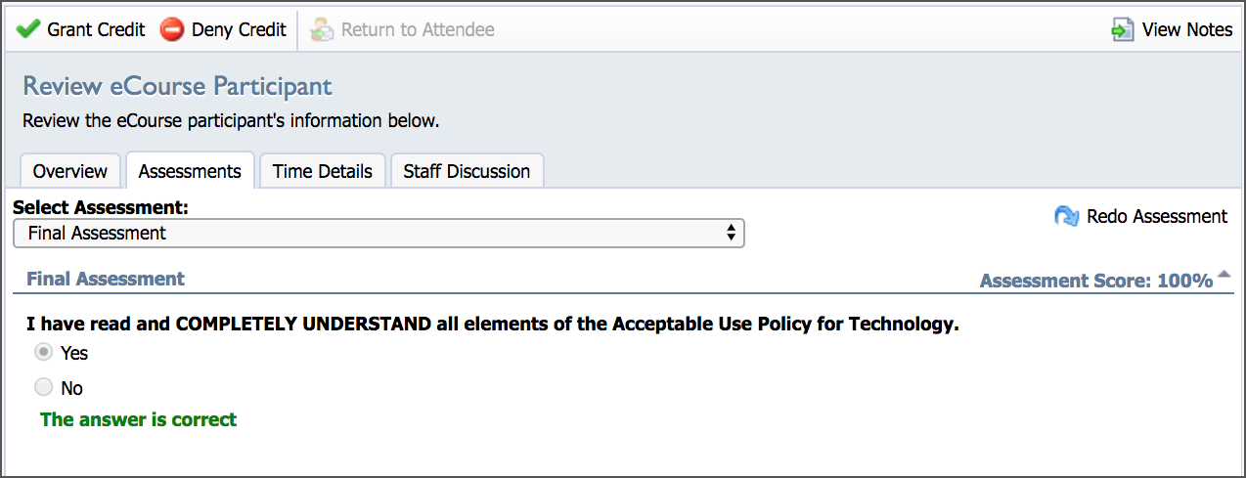1246x478 pixels.
Task: Go to the Staff Discussion tab
Action: 467,171
